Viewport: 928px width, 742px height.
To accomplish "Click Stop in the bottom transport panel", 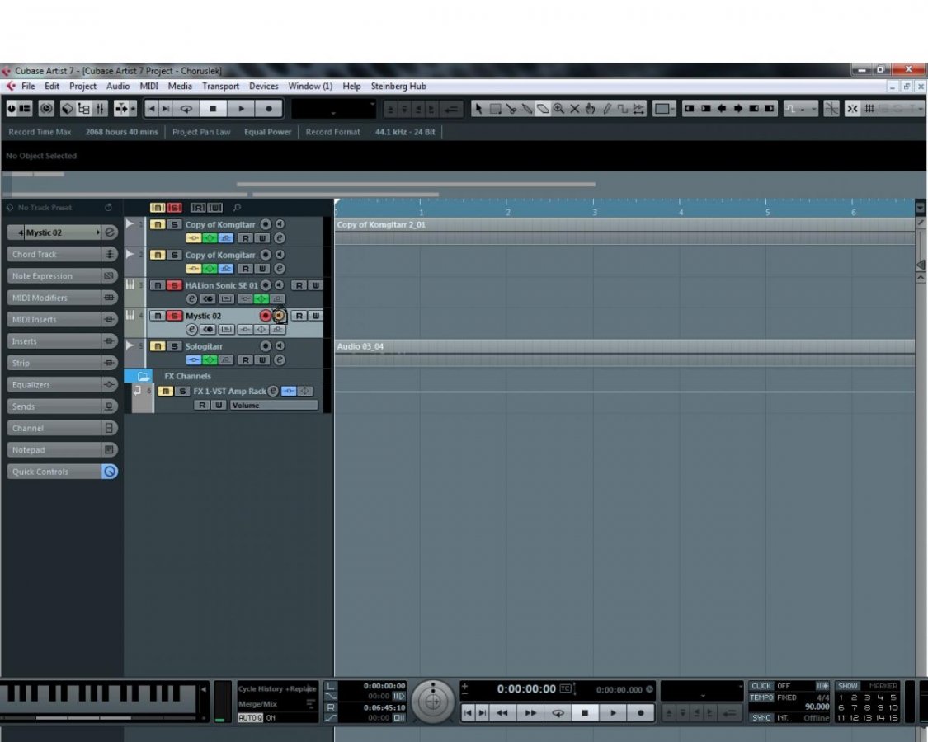I will coord(585,713).
